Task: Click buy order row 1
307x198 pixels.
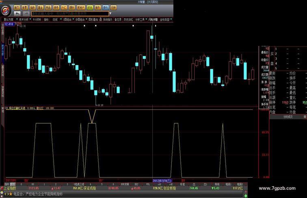Action: pos(291,49)
